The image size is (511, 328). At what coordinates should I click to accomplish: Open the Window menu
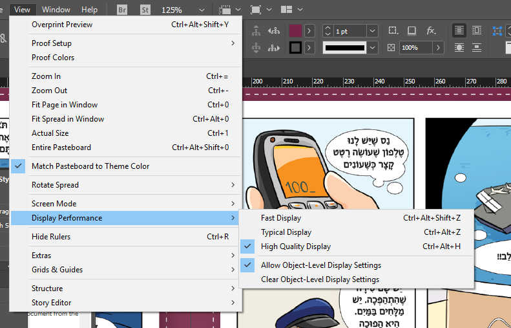[x=56, y=10]
